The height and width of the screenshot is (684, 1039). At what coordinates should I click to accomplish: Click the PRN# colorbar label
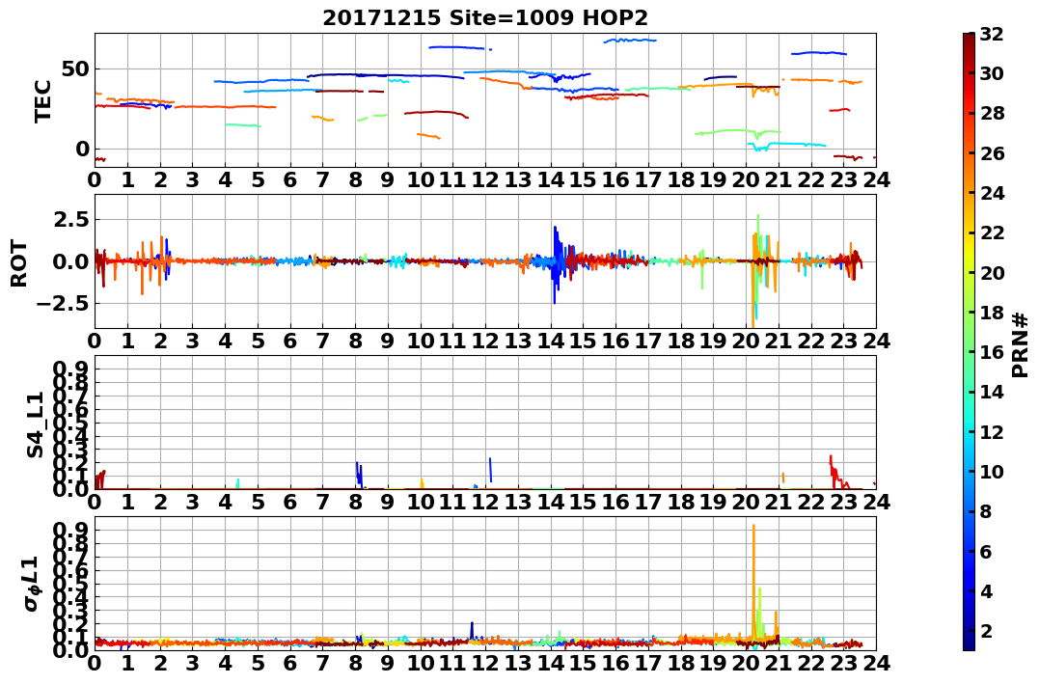[x=1021, y=345]
